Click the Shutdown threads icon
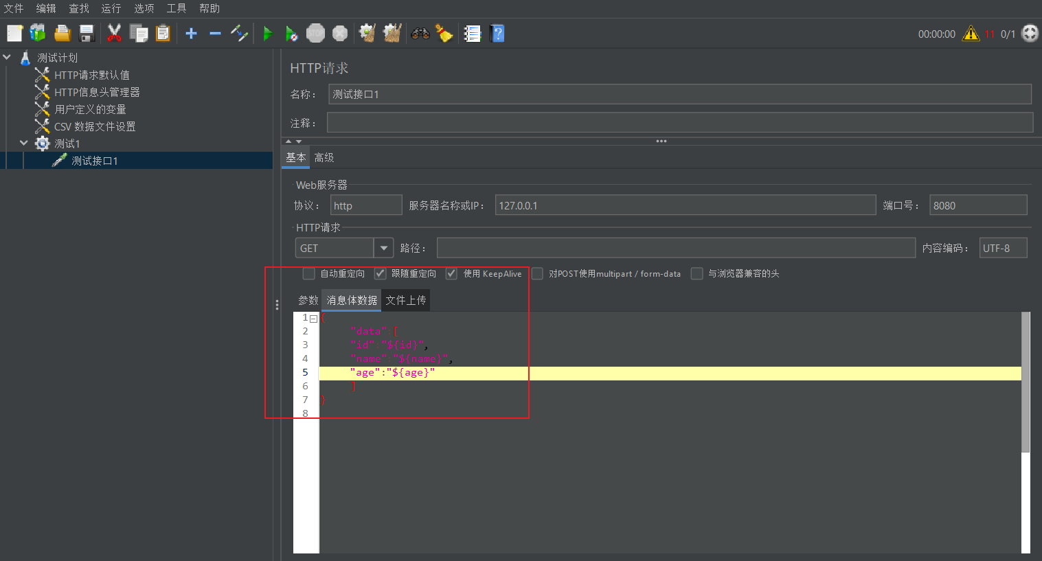Viewport: 1042px width, 561px height. 340,33
